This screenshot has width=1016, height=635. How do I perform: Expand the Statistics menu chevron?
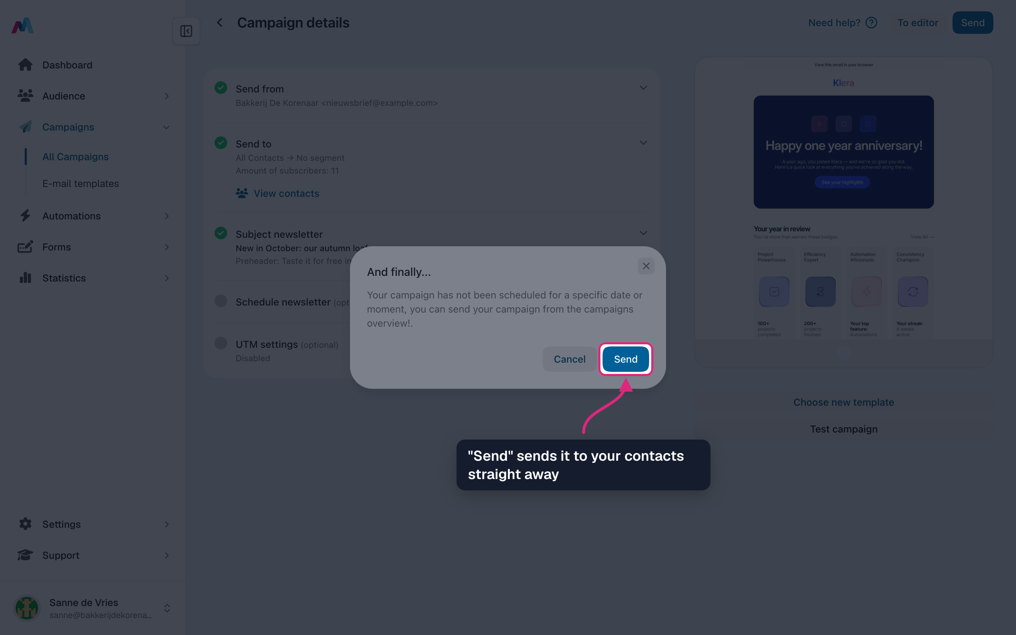(x=167, y=278)
